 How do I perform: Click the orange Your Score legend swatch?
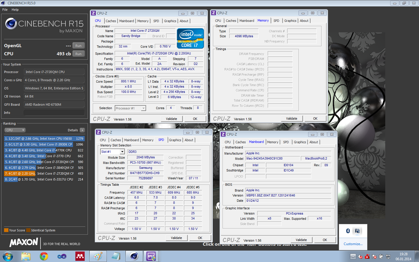pos(6,230)
